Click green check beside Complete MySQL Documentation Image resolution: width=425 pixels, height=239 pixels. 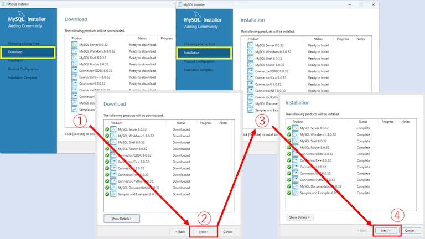click(x=289, y=186)
